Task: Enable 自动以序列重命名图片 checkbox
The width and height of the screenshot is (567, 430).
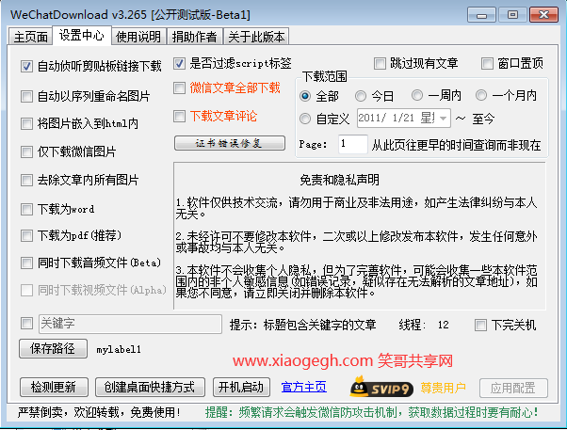Action: [x=26, y=97]
